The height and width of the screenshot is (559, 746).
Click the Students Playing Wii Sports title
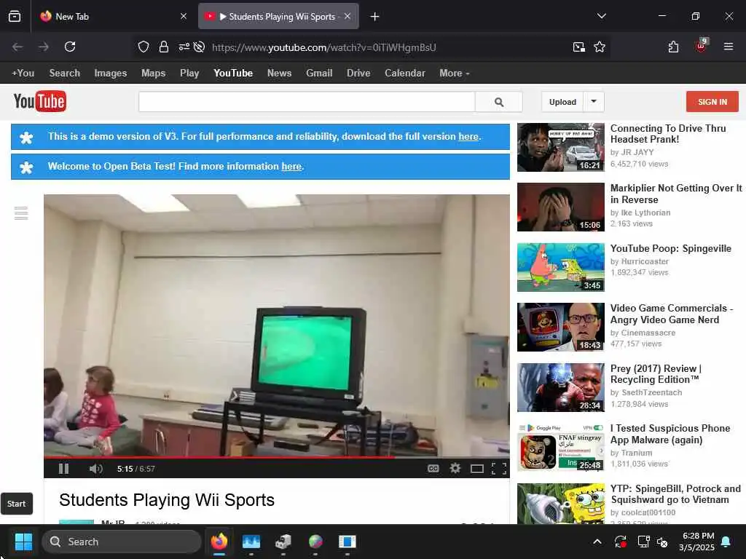tap(167, 500)
